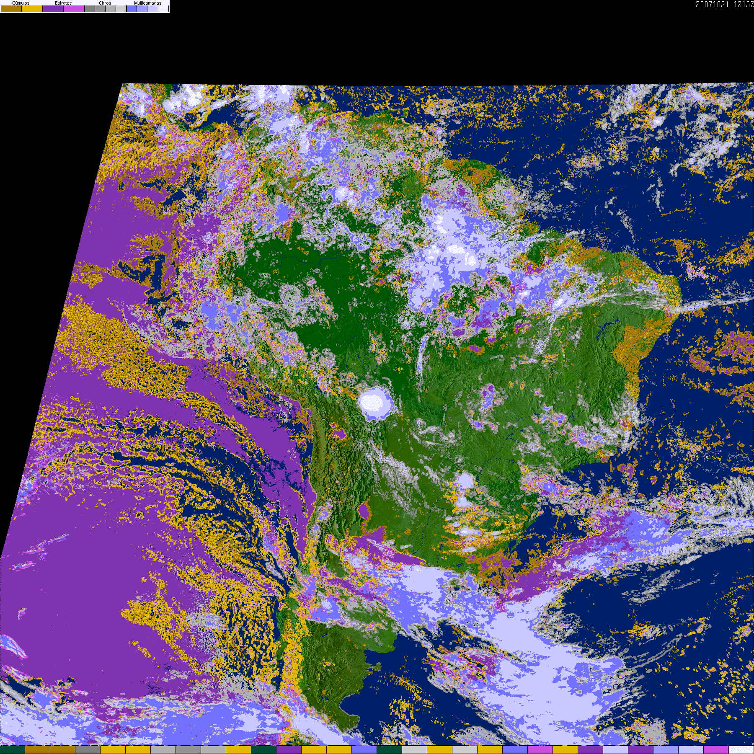Select the second-darkest gray Cirros swatch
The image size is (754, 754).
pos(100,8)
